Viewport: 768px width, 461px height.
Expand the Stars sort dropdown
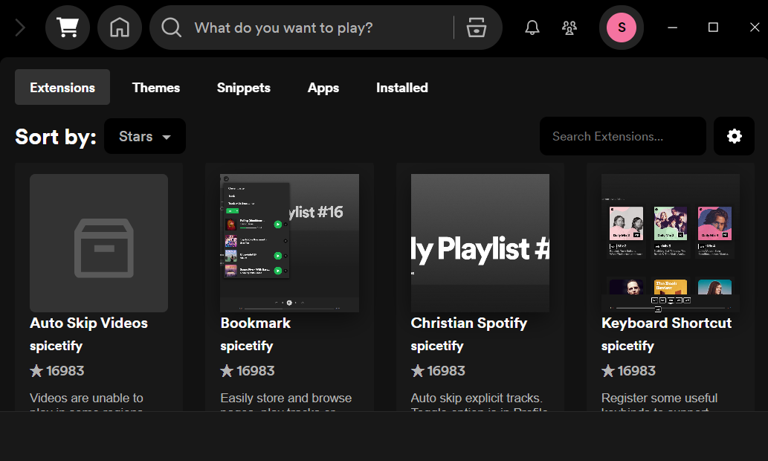click(x=145, y=136)
